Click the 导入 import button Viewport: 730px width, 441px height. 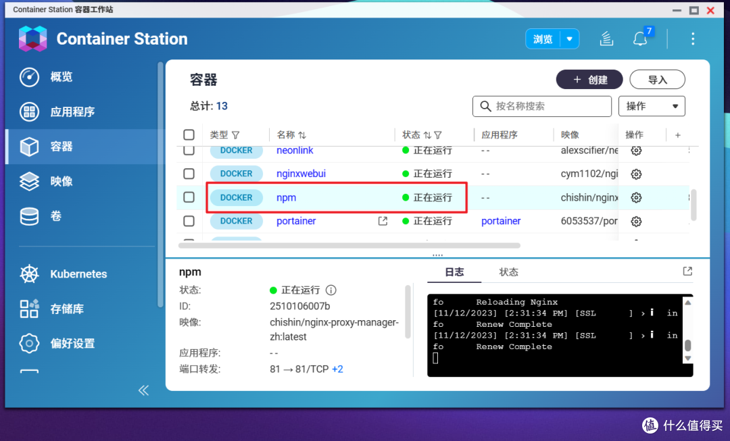[x=658, y=80]
